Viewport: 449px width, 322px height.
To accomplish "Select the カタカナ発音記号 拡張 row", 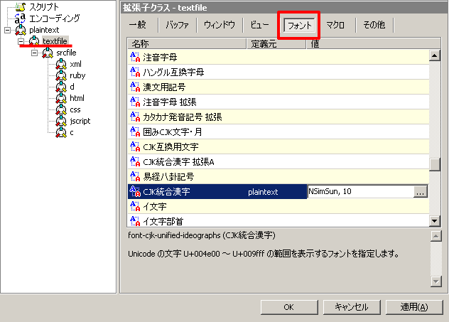I will (278, 117).
